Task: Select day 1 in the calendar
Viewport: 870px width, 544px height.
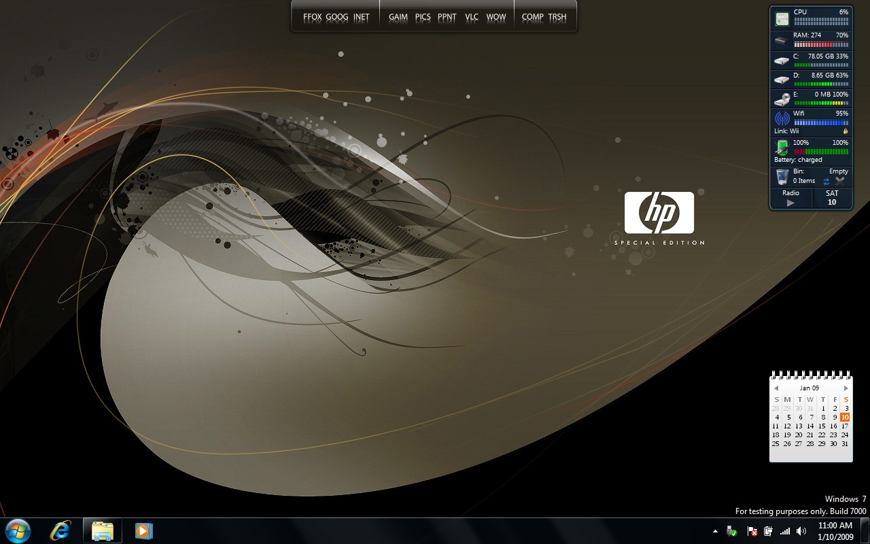Action: (823, 409)
